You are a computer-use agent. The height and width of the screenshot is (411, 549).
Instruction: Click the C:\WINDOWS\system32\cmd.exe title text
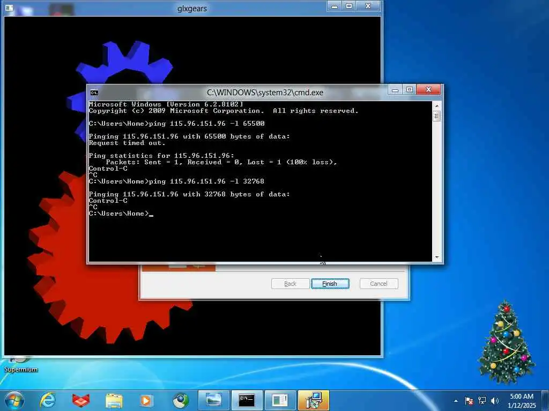click(265, 93)
